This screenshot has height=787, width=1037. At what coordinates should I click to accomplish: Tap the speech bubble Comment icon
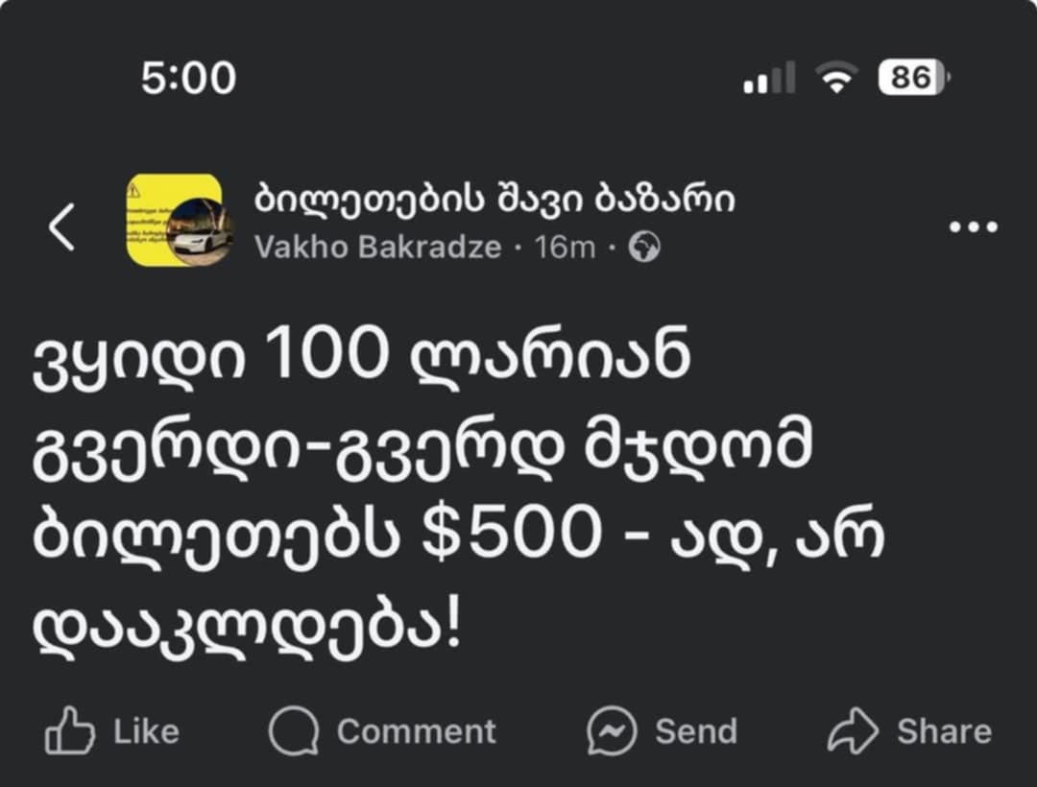click(294, 730)
